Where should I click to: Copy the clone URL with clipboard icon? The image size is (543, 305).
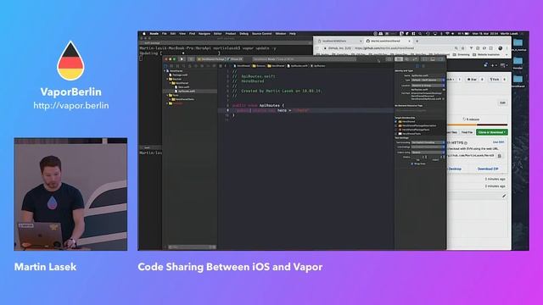coord(500,156)
